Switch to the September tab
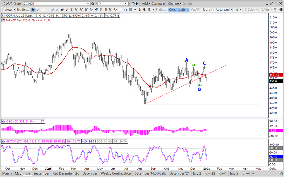 (x=41, y=173)
